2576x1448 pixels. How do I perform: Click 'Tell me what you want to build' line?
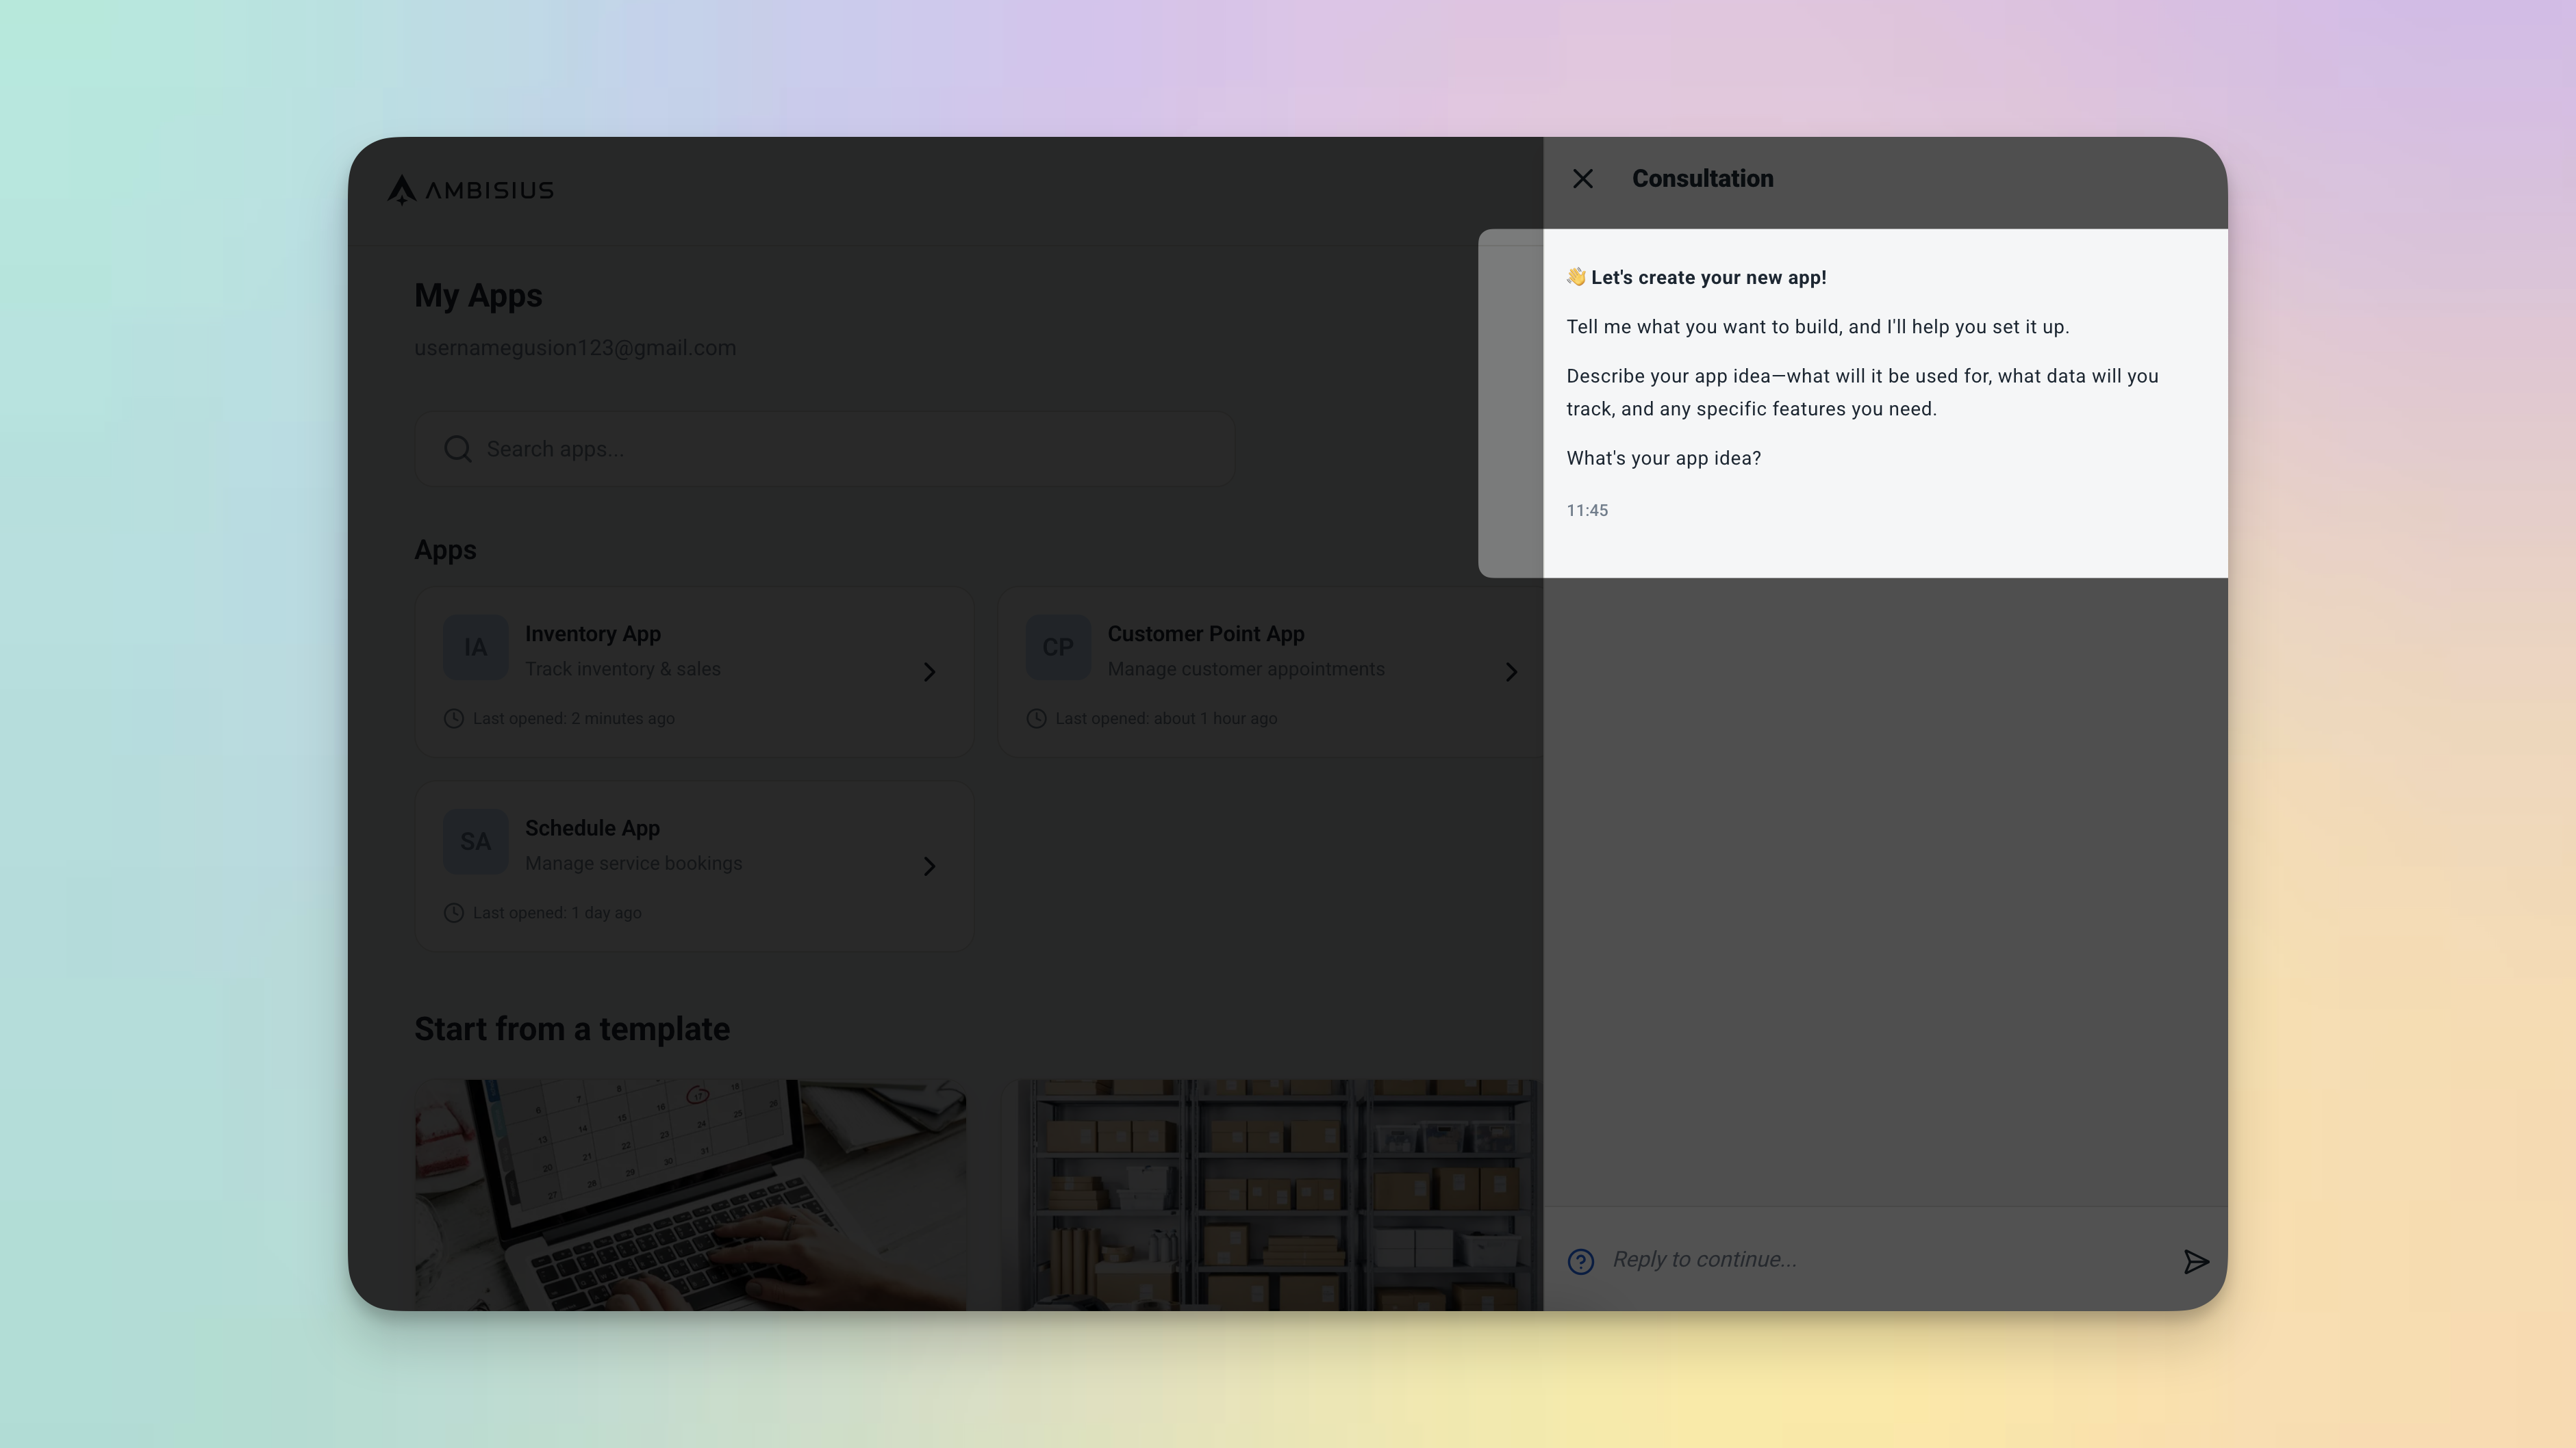(1817, 327)
